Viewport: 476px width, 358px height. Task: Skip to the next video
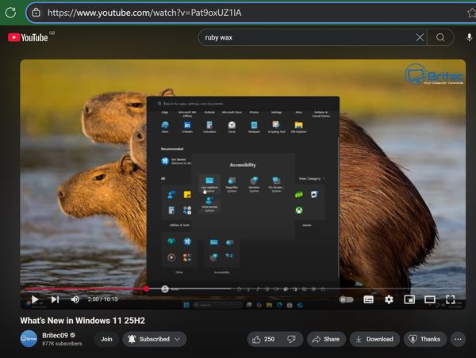coord(55,299)
